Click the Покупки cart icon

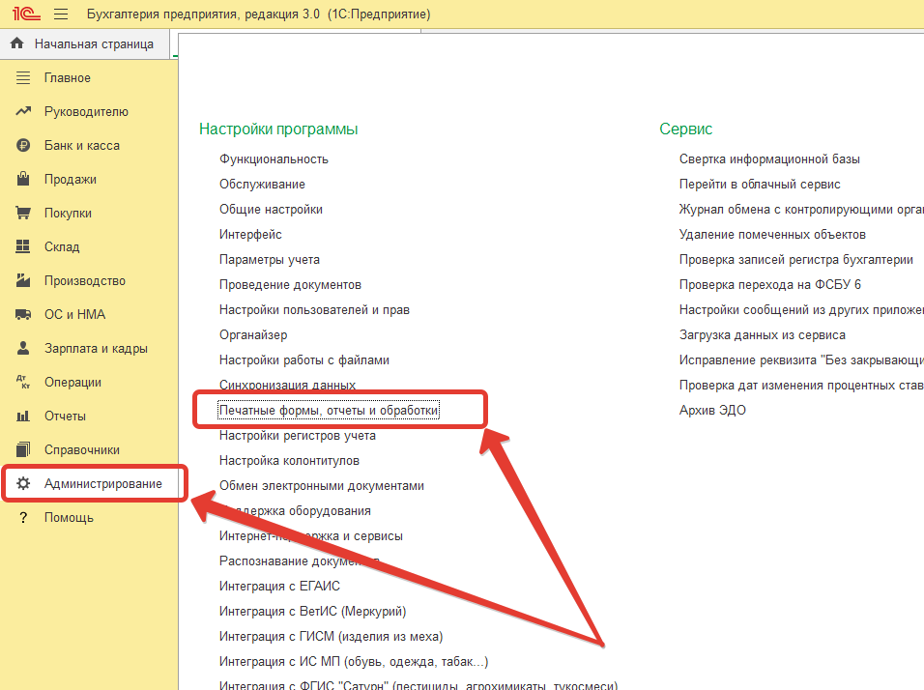(23, 213)
